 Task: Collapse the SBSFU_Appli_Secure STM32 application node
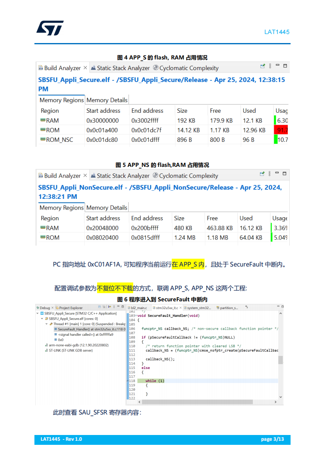[37, 313]
